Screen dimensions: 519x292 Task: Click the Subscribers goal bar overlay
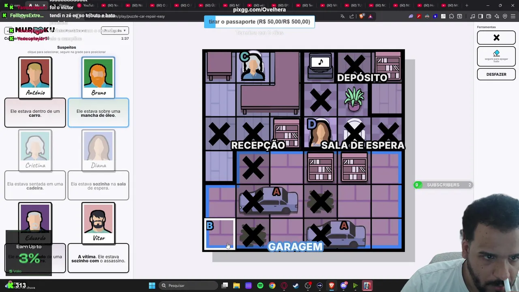point(443,185)
